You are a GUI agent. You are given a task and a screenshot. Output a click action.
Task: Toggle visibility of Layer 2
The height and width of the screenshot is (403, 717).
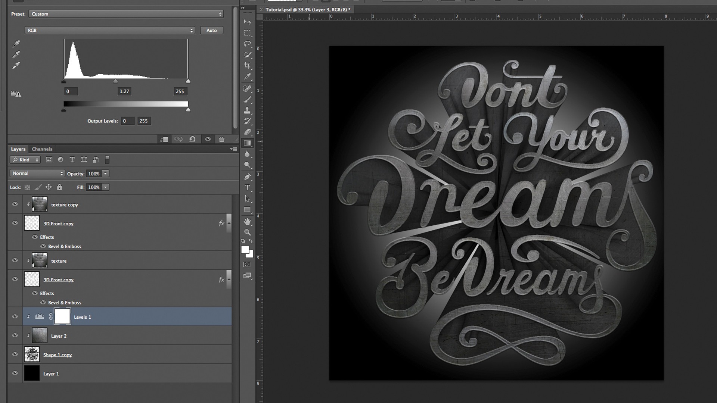15,335
